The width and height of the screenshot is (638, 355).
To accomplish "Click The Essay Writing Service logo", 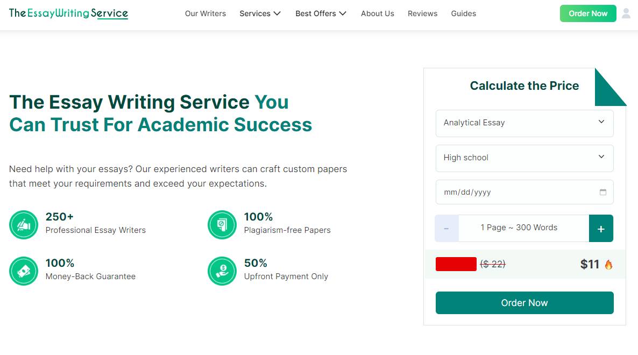I will (x=68, y=13).
